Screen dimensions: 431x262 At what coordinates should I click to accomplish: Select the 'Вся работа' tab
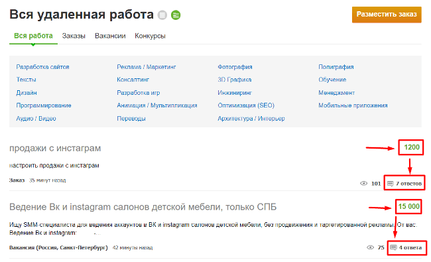point(33,36)
